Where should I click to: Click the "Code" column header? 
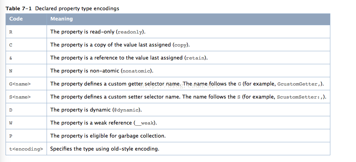coord(16,19)
